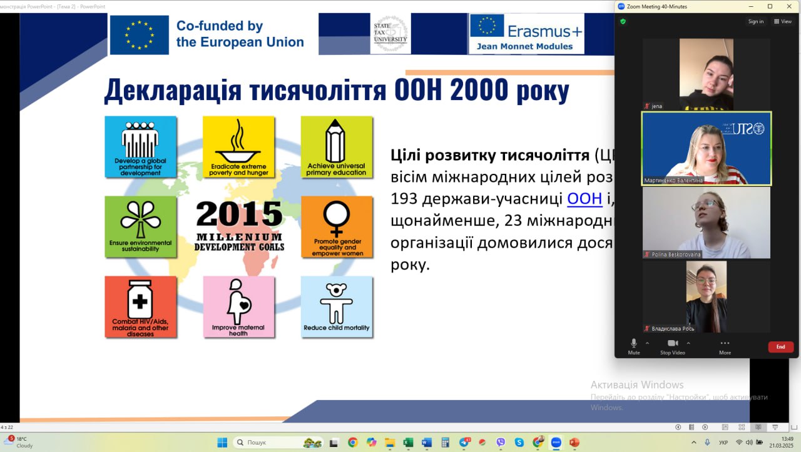Open Google Chrome from the taskbar

point(353,443)
